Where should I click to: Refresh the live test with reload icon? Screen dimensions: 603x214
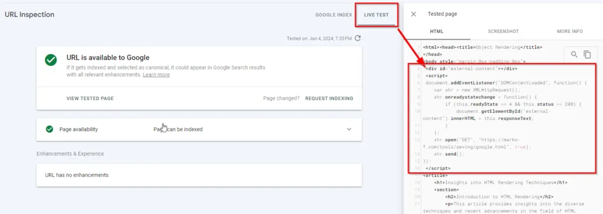(357, 38)
